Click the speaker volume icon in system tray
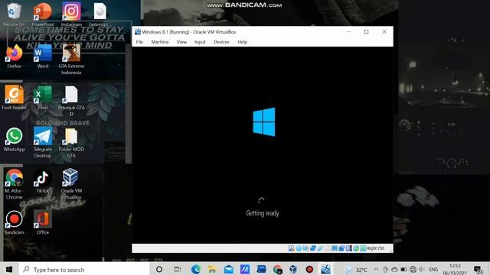 pos(422,270)
